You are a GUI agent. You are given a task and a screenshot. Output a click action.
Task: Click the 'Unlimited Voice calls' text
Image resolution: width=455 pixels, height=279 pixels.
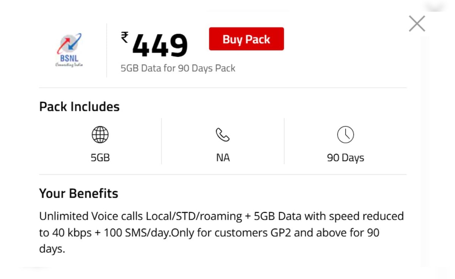point(91,217)
